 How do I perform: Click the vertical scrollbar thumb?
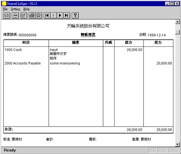coord(178,32)
